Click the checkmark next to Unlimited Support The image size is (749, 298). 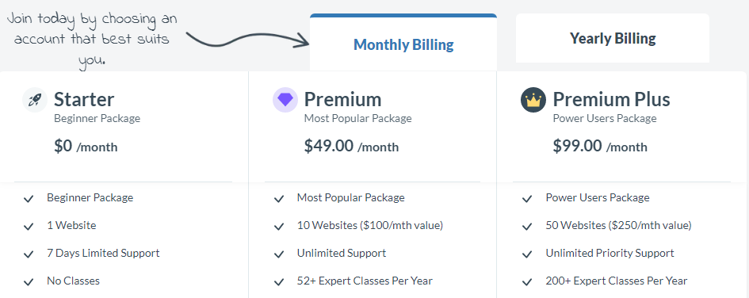coord(279,254)
